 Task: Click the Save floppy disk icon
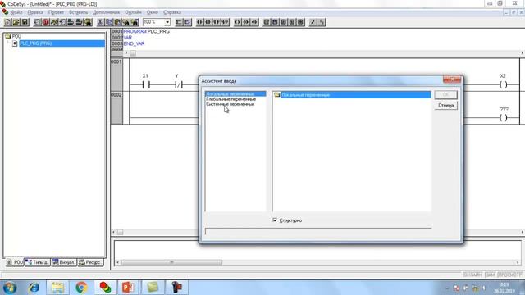pos(25,22)
